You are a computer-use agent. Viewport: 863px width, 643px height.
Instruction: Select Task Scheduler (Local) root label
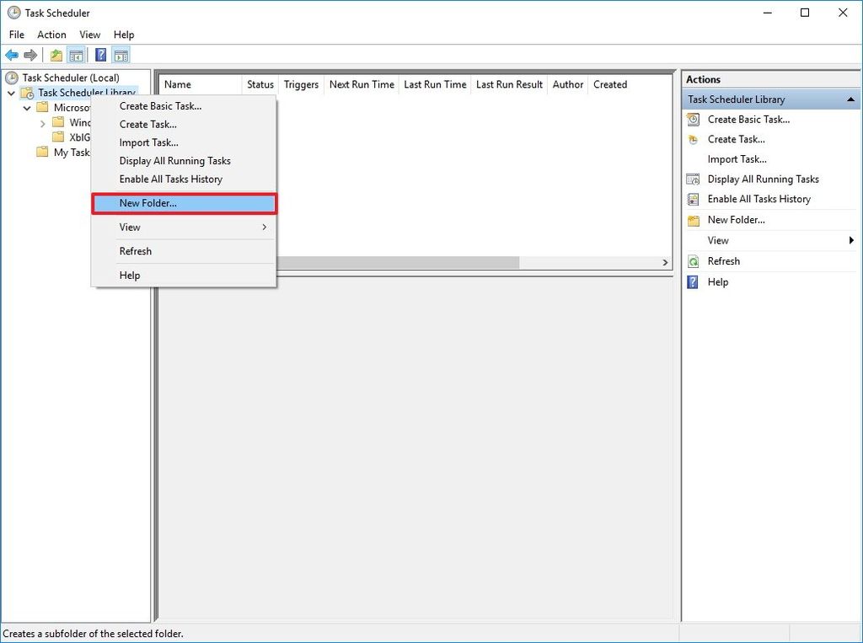click(x=71, y=78)
